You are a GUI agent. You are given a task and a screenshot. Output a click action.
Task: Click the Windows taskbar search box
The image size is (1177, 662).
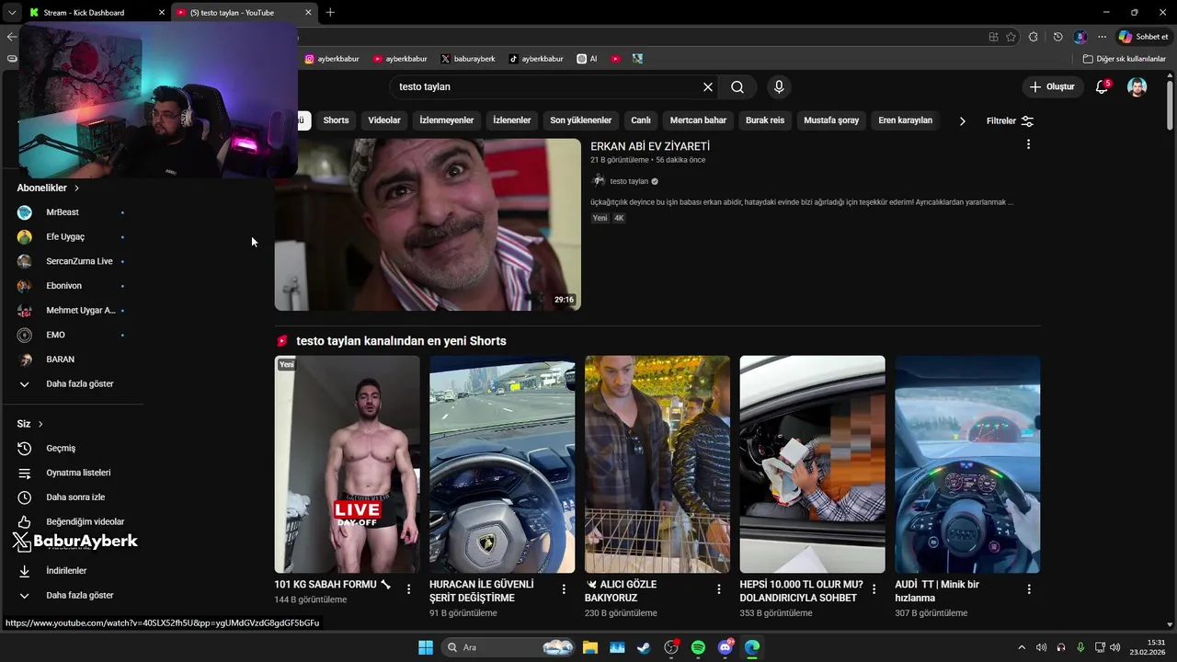click(x=507, y=647)
